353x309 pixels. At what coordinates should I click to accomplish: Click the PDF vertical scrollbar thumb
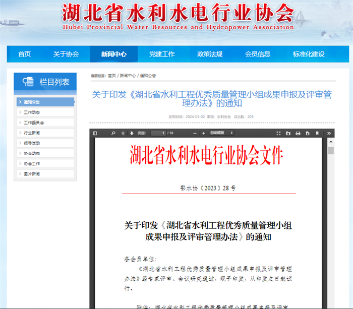point(331,151)
